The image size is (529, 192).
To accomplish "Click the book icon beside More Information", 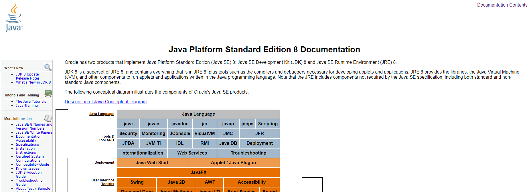I will [48, 118].
